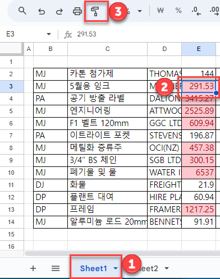Click cell containing 3/4" BS 체인

click(107, 160)
